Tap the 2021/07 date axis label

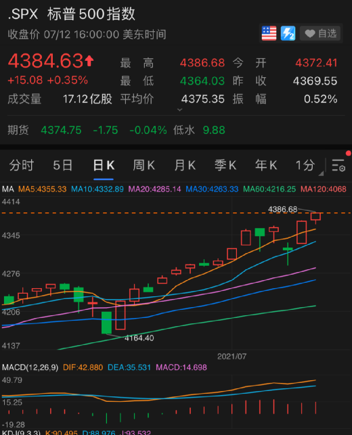[x=232, y=357]
